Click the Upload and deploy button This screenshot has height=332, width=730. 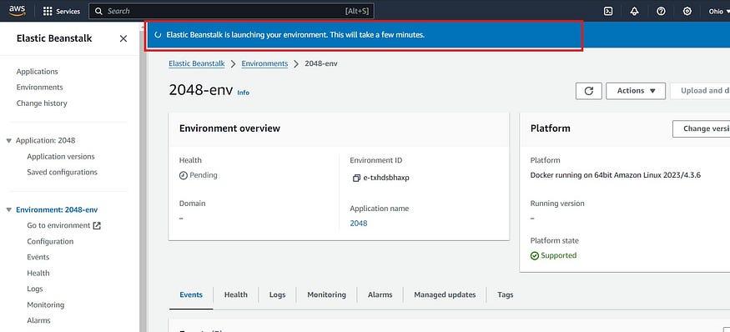point(700,91)
